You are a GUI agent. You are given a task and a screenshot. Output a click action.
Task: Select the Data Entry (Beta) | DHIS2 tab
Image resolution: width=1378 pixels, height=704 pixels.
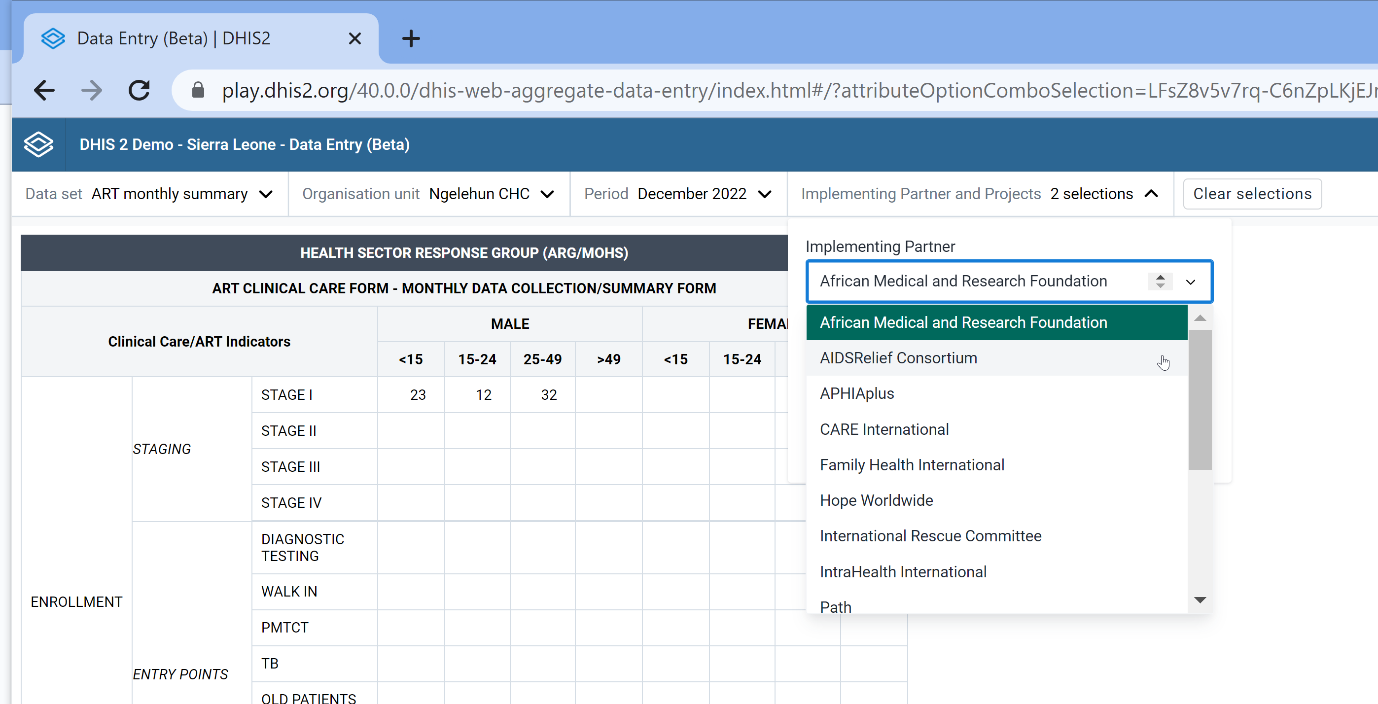[201, 38]
